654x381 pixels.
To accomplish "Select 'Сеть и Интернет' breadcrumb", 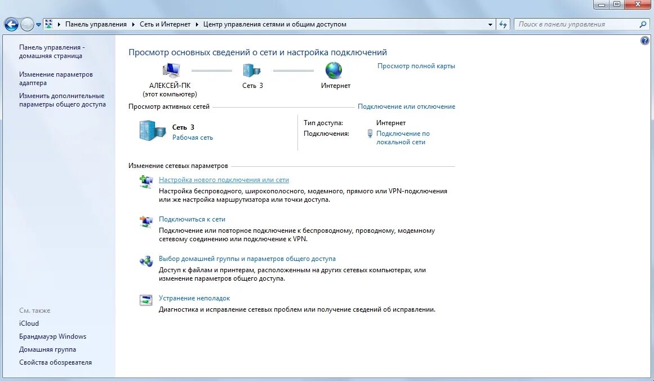I will pyautogui.click(x=164, y=24).
